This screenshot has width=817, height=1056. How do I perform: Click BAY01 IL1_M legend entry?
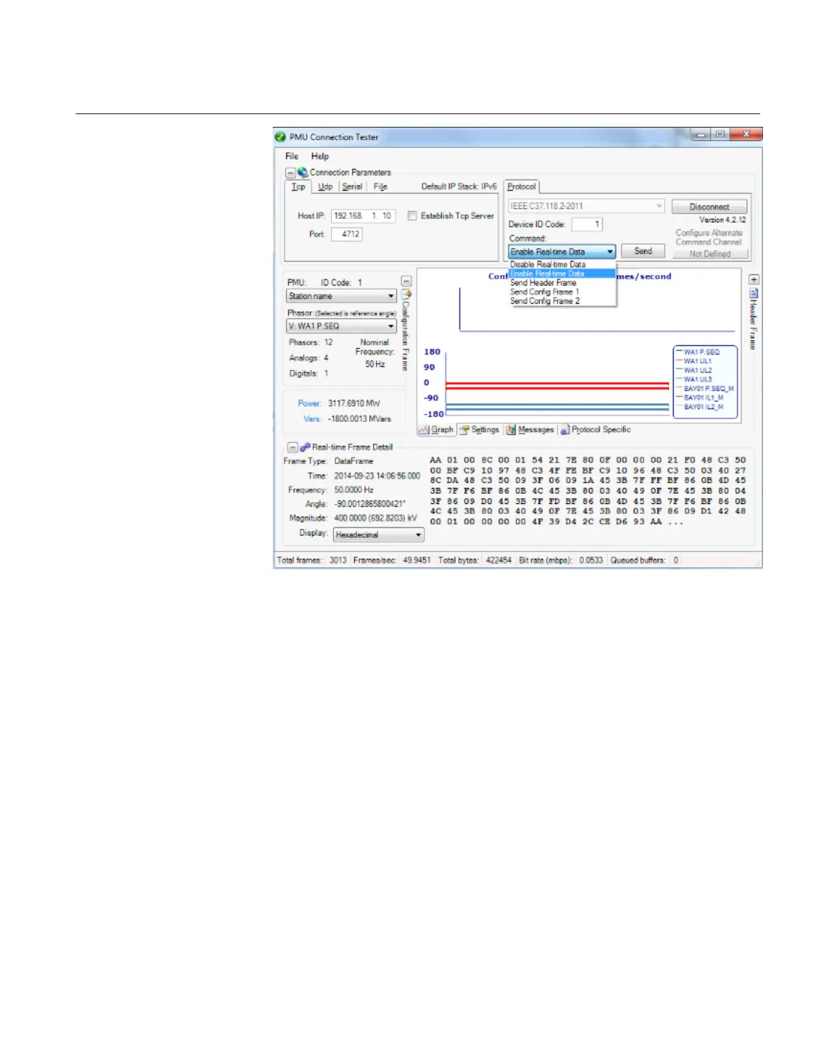coord(700,398)
